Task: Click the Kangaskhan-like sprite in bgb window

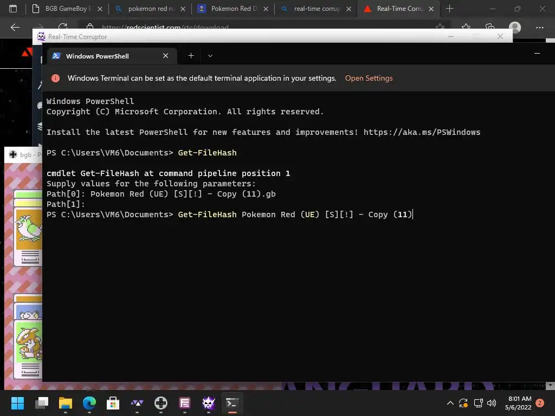Action: [30, 343]
